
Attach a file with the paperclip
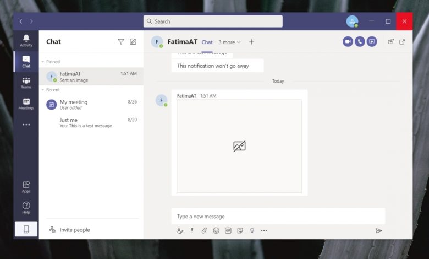point(204,230)
